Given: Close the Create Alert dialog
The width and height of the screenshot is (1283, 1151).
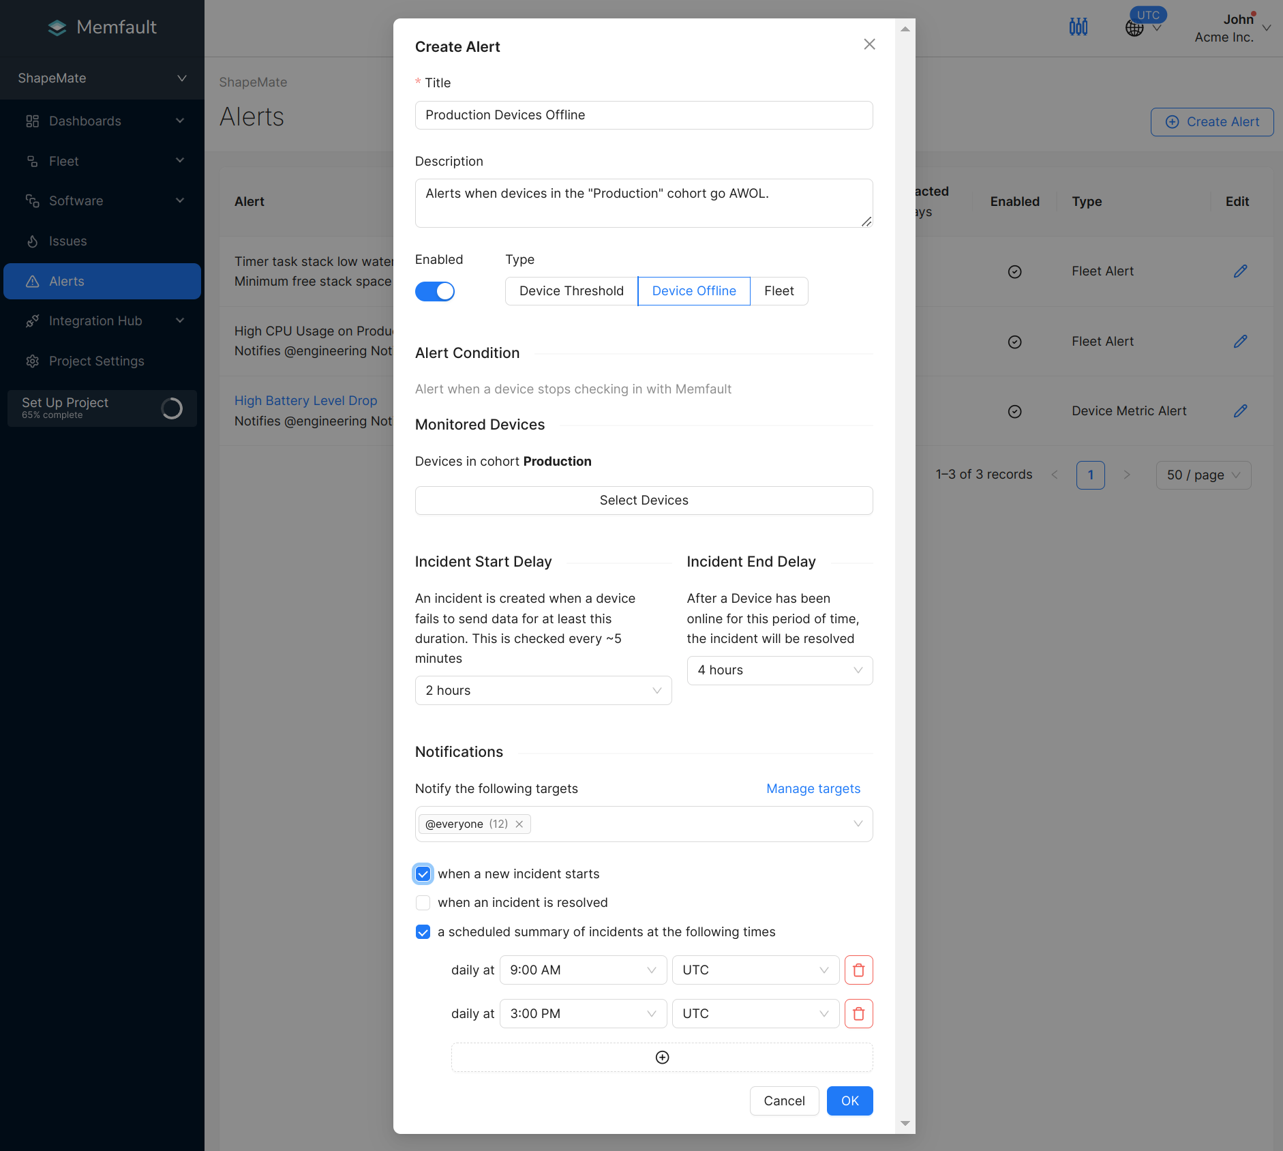Looking at the screenshot, I should click(869, 44).
